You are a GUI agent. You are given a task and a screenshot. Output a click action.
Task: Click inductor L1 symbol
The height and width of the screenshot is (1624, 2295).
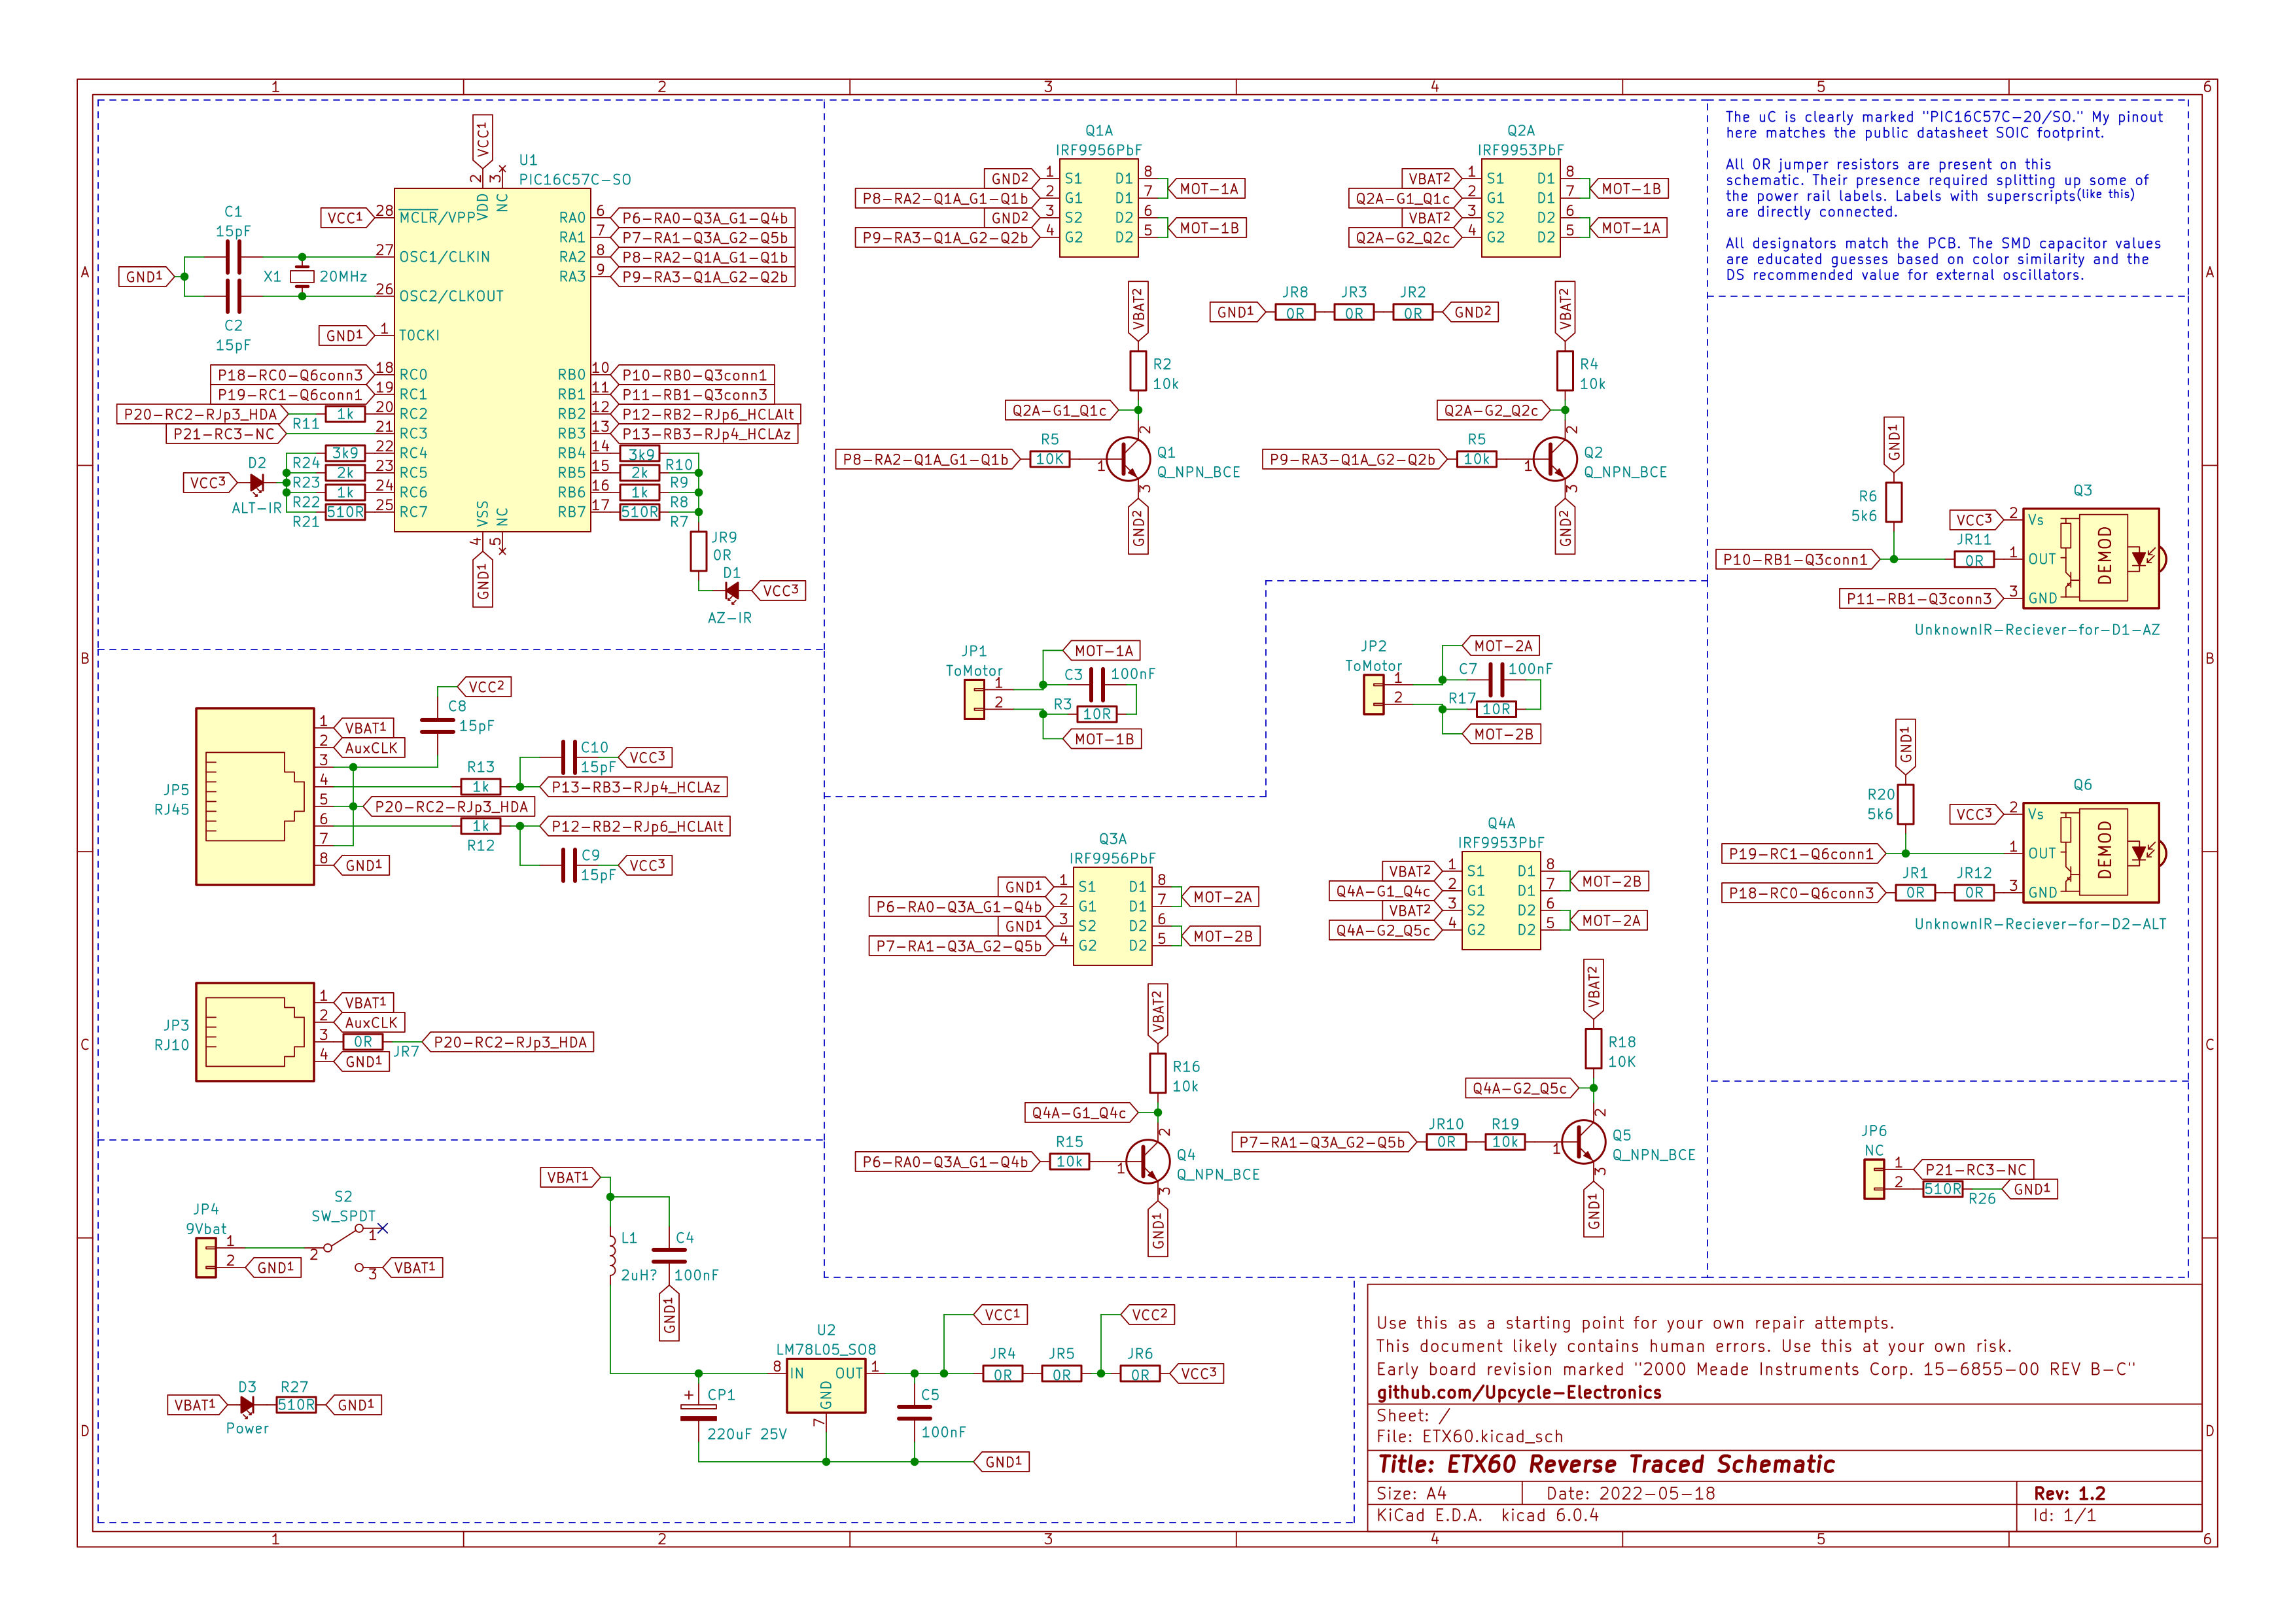(611, 1256)
